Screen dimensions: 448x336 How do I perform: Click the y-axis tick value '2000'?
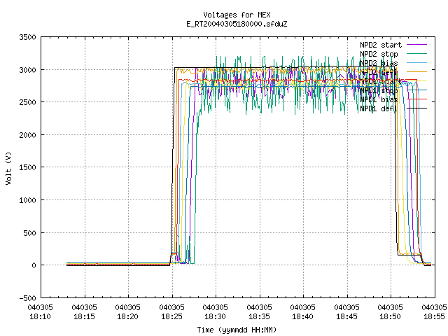tap(28, 135)
